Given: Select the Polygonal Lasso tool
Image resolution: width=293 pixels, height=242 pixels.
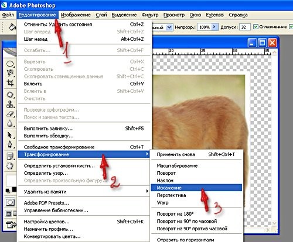Looking at the screenshot, I should coord(10,73).
